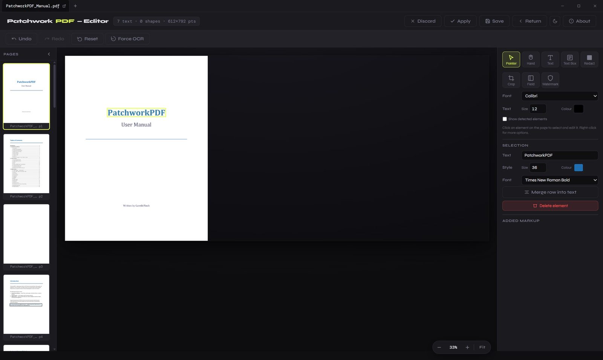Viewport: 603px width, 360px height.
Task: Toggle dark mode moon icon
Action: [x=555, y=21]
